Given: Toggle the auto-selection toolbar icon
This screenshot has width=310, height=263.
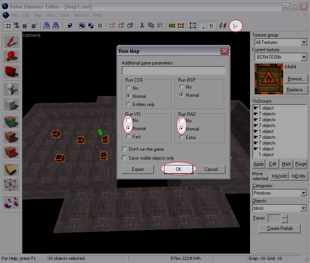Looking at the screenshot, I should click(202, 26).
